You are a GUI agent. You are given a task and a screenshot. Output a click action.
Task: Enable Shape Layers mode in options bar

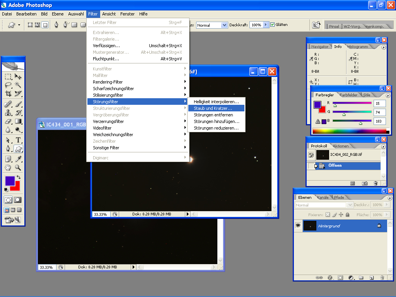click(30, 25)
